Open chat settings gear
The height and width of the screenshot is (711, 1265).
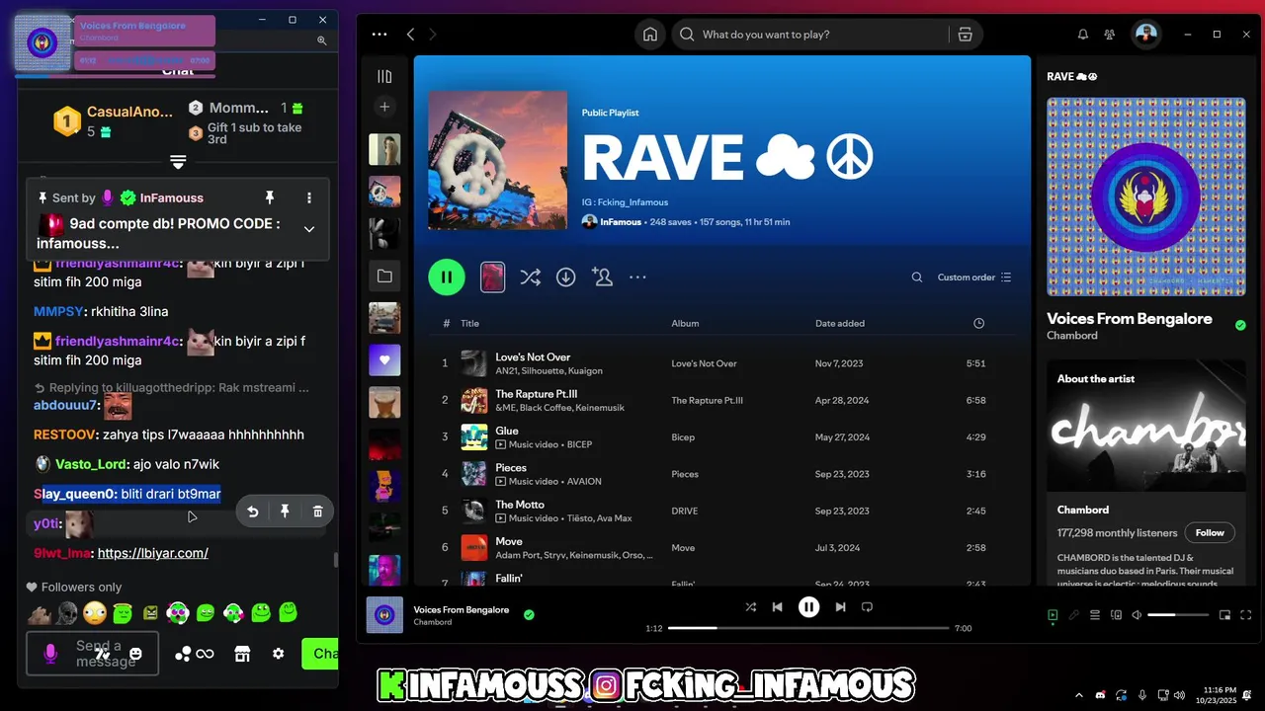pyautogui.click(x=279, y=654)
